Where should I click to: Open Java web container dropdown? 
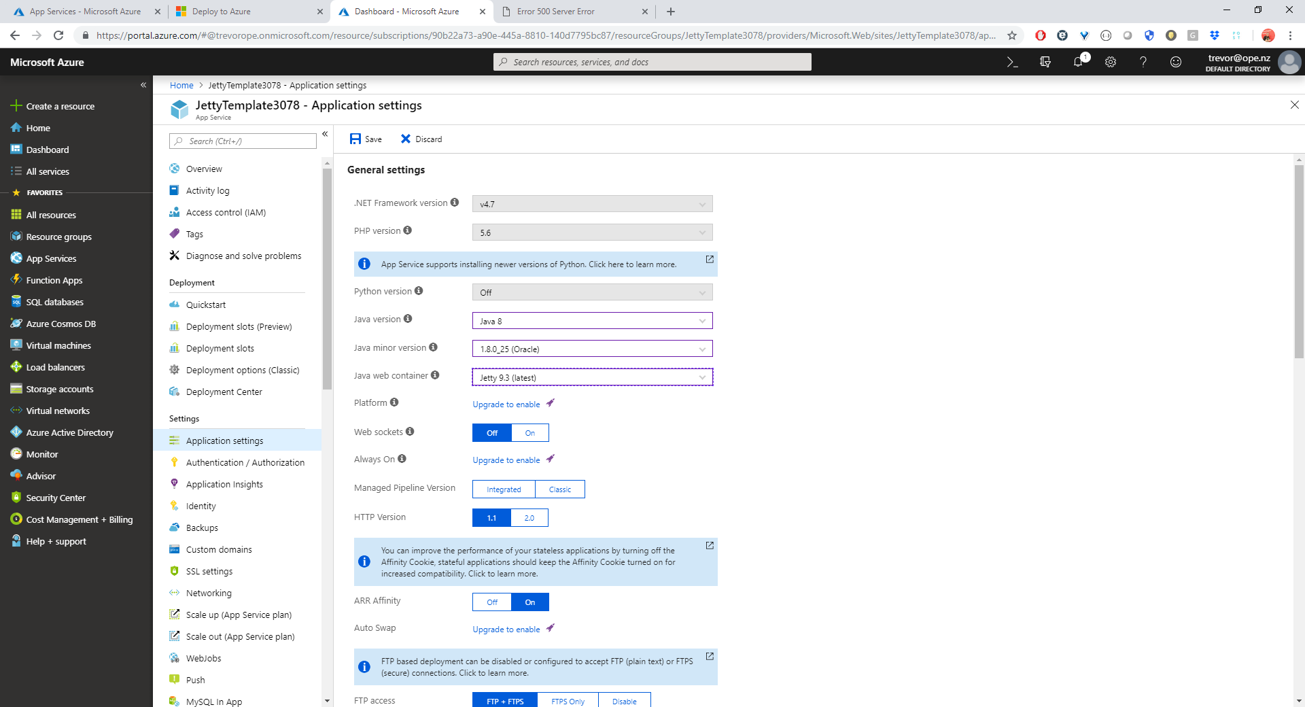[593, 377]
